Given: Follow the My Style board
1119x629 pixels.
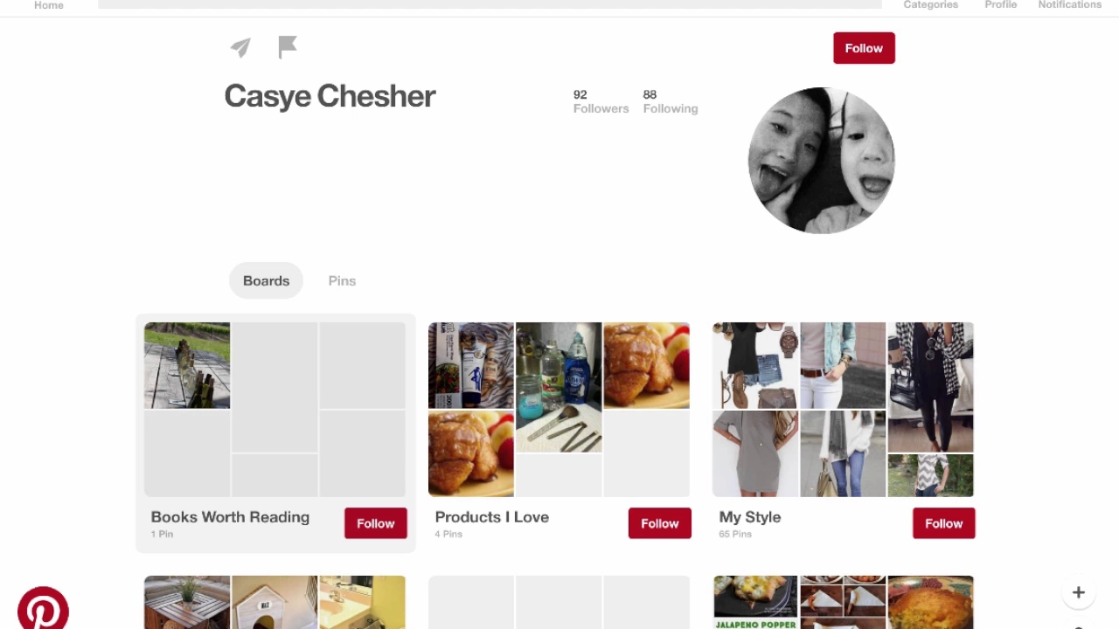Looking at the screenshot, I should tap(944, 523).
